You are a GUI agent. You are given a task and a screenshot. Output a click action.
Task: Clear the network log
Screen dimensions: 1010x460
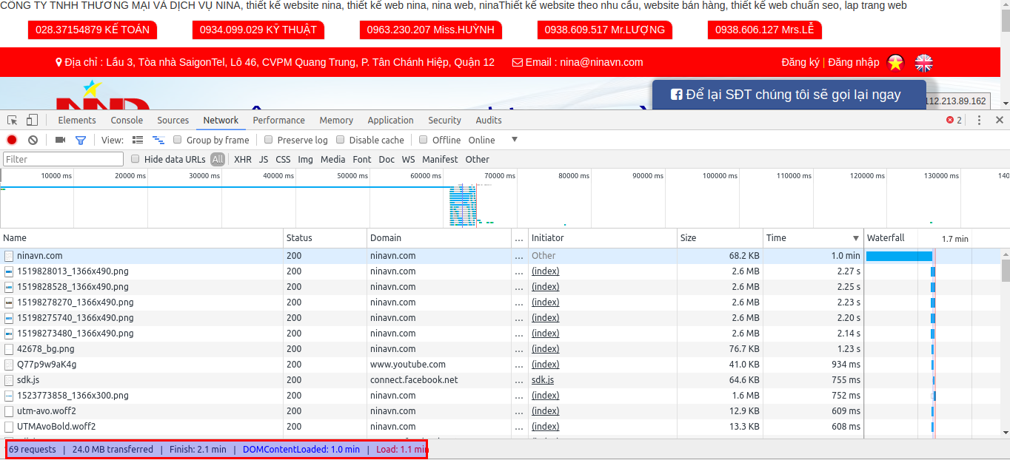[33, 140]
